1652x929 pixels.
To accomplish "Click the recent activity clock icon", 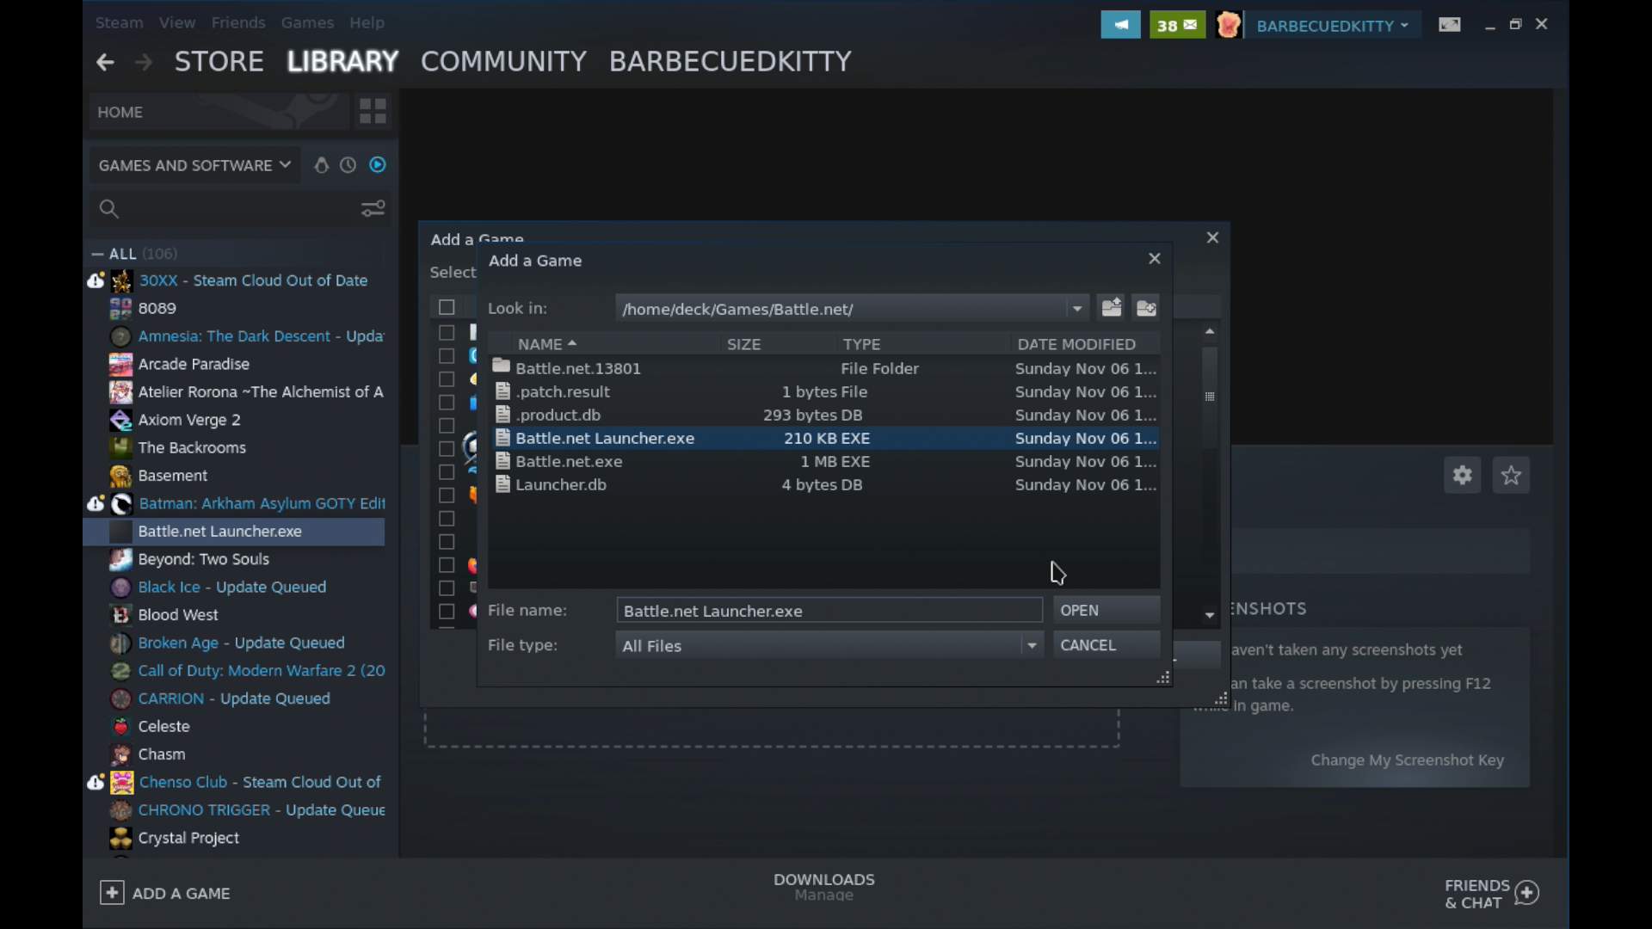I will (348, 165).
